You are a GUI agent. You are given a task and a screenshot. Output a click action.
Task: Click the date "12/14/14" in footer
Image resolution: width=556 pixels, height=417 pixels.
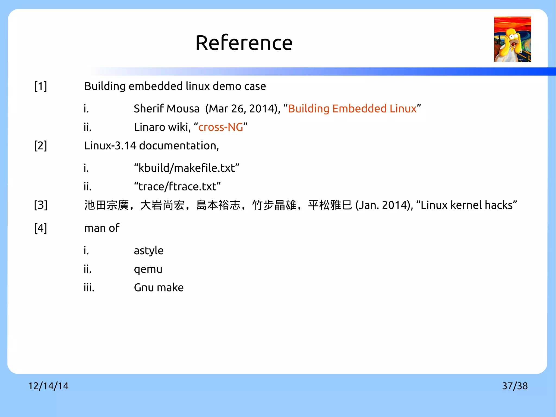[48, 386]
